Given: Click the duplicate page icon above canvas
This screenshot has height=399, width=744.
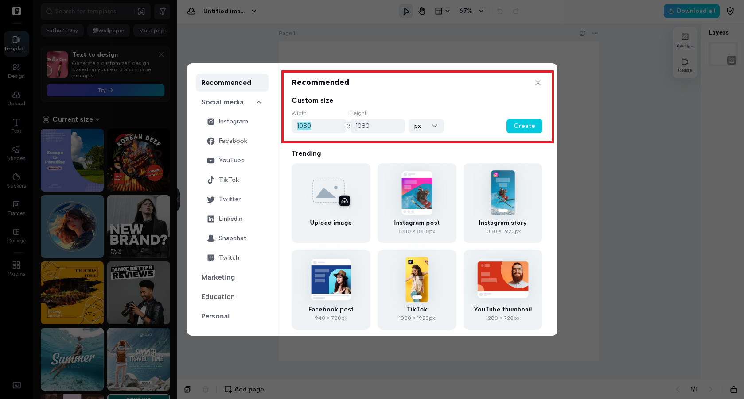Looking at the screenshot, I should click(583, 33).
